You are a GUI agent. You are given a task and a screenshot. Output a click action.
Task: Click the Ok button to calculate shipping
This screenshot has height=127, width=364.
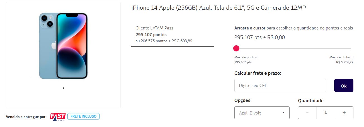tap(344, 86)
